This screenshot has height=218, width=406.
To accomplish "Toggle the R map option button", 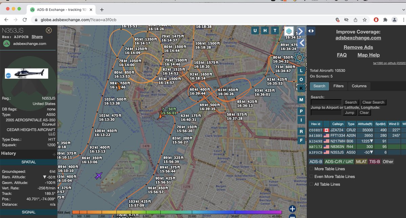I will [x=301, y=131].
